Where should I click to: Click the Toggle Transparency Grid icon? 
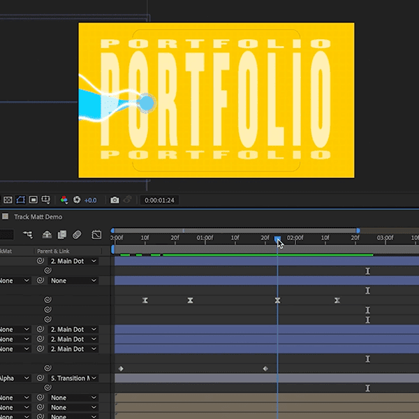[6, 200]
